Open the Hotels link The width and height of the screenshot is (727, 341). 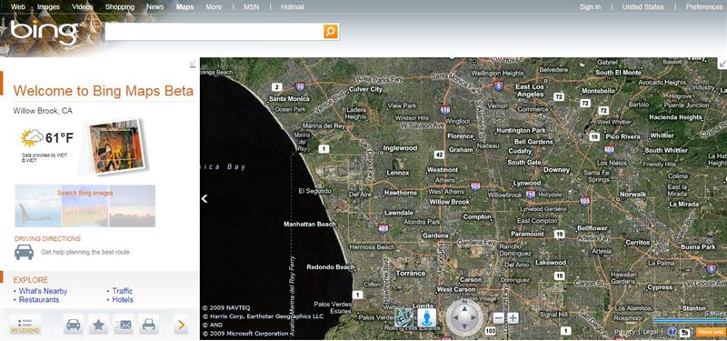click(123, 300)
